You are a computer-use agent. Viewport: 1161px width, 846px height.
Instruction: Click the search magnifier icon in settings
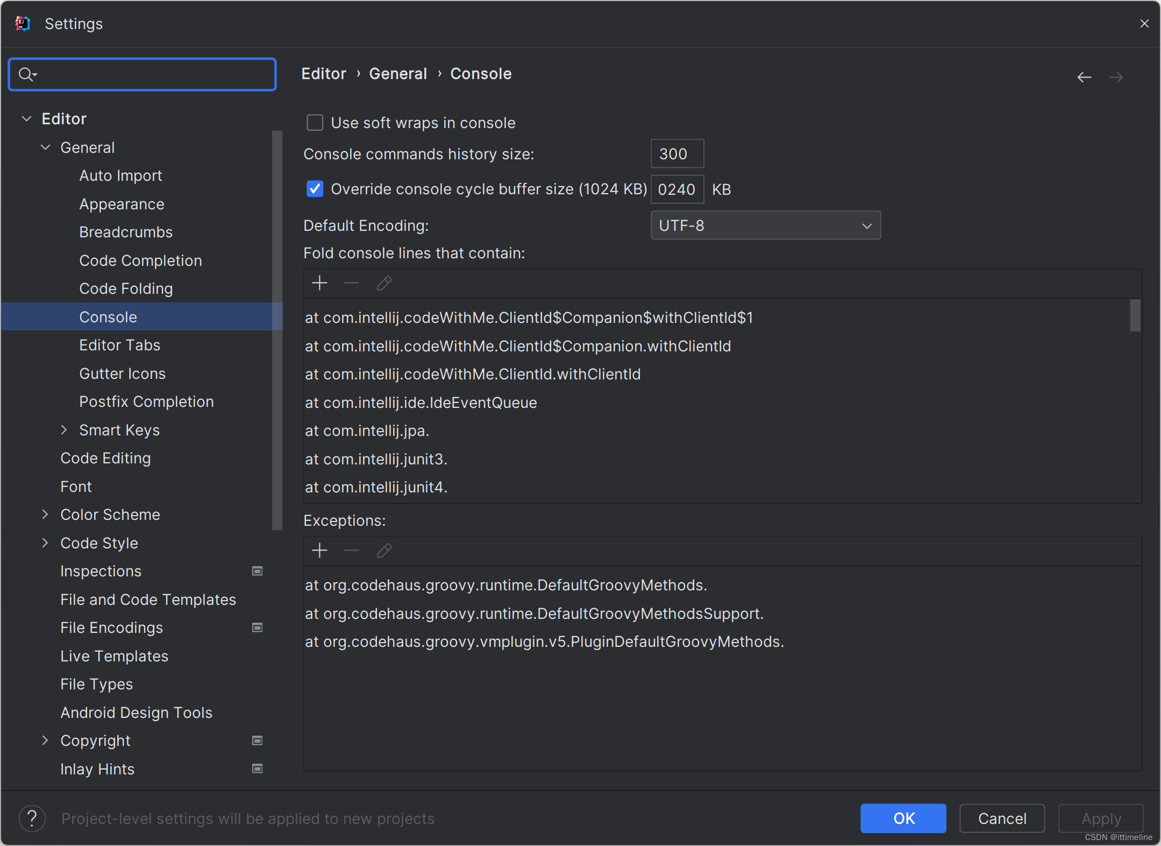(27, 74)
